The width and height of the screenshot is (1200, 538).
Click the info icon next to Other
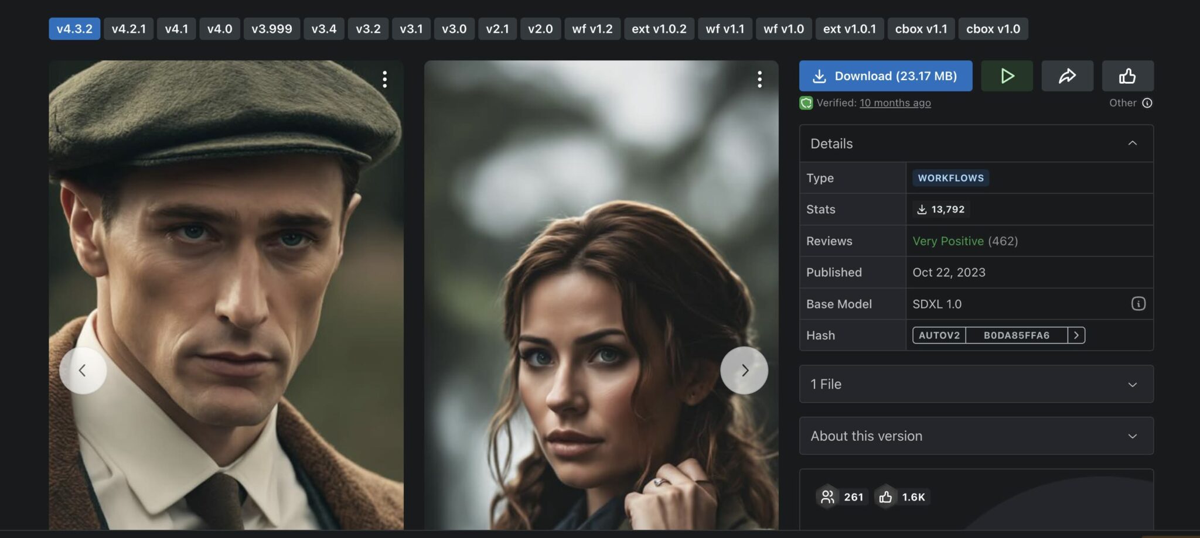pos(1147,103)
